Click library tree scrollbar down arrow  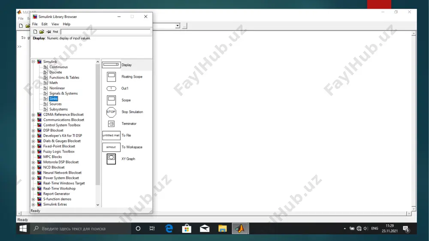(x=98, y=205)
